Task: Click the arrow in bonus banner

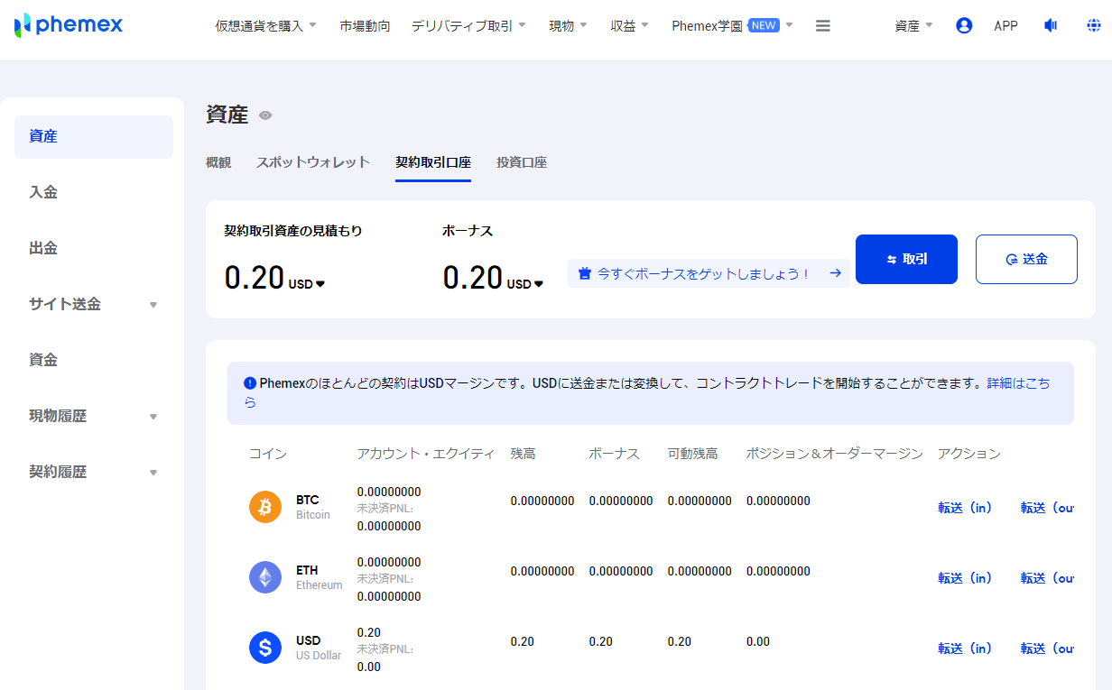Action: click(x=836, y=273)
